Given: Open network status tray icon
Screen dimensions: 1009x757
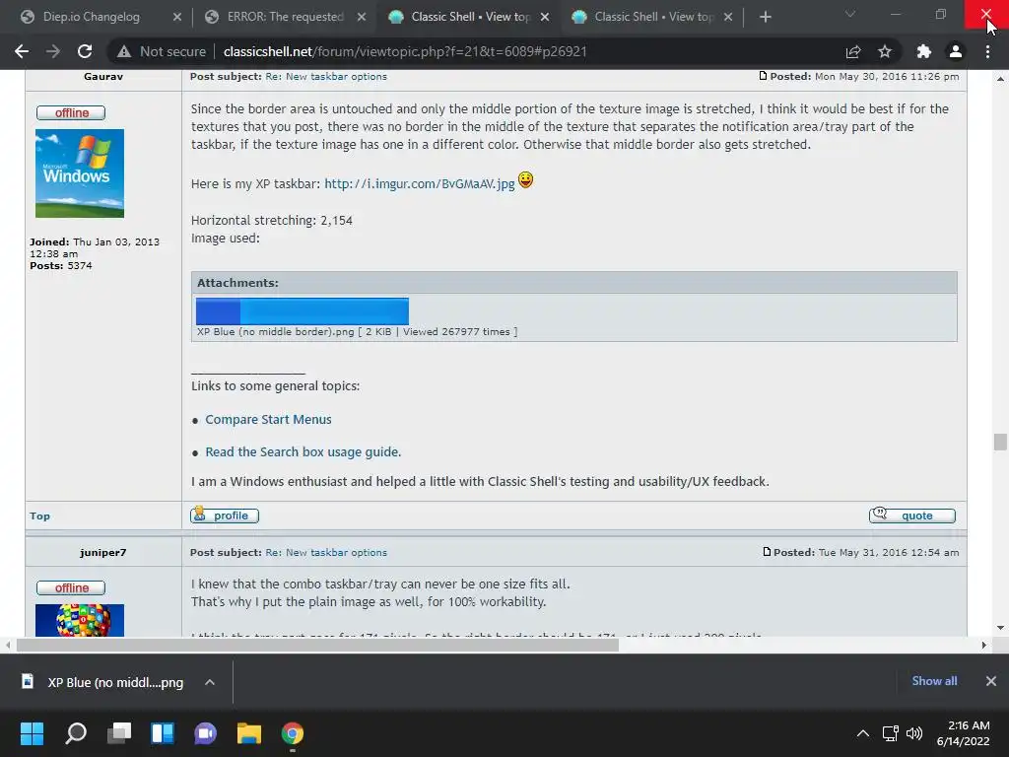Looking at the screenshot, I should 891,733.
